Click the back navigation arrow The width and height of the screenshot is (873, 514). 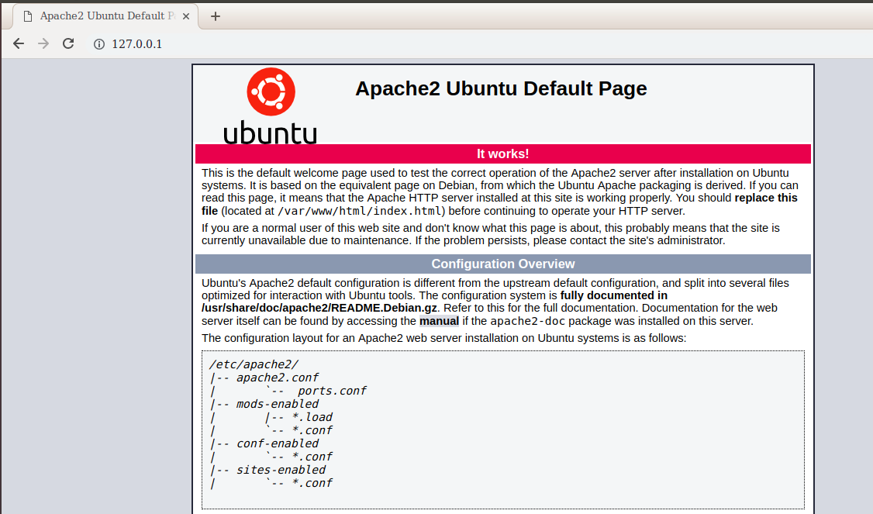19,43
